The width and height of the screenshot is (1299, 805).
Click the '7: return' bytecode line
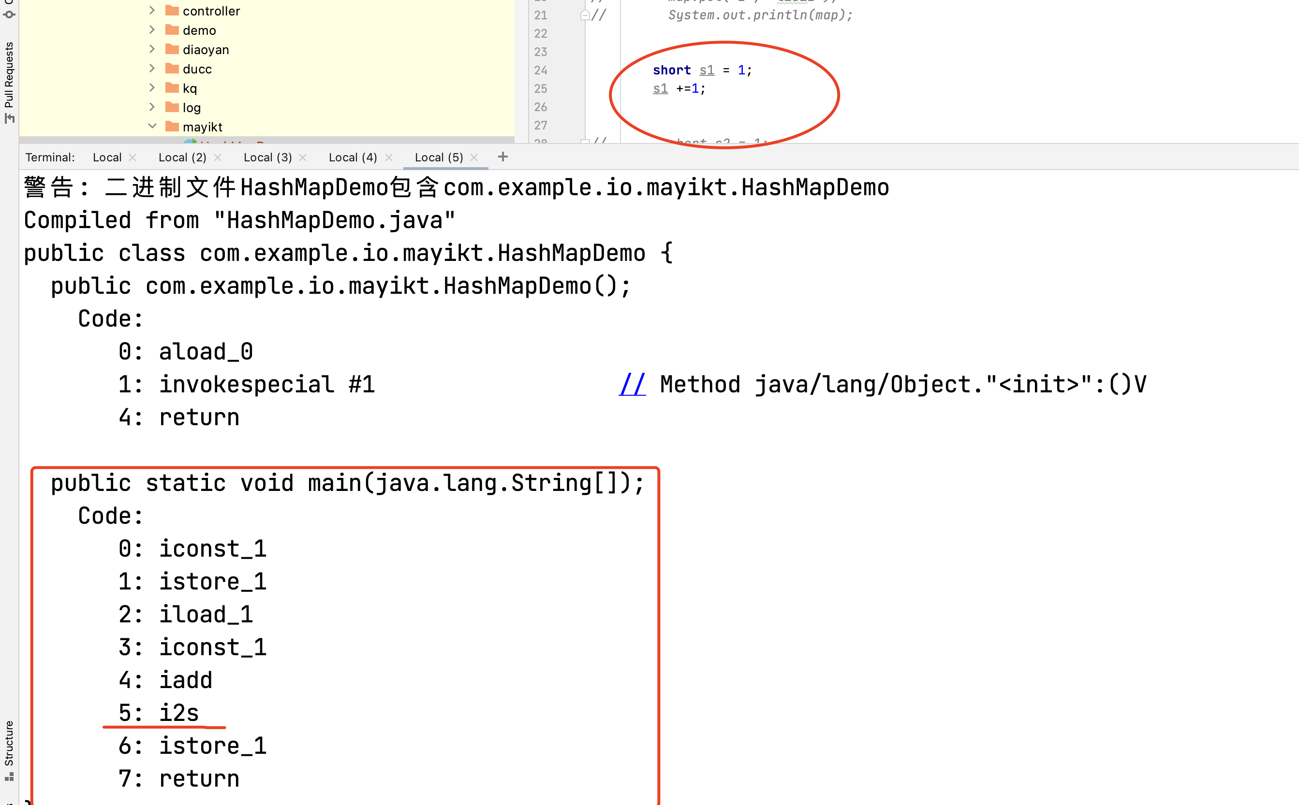179,779
